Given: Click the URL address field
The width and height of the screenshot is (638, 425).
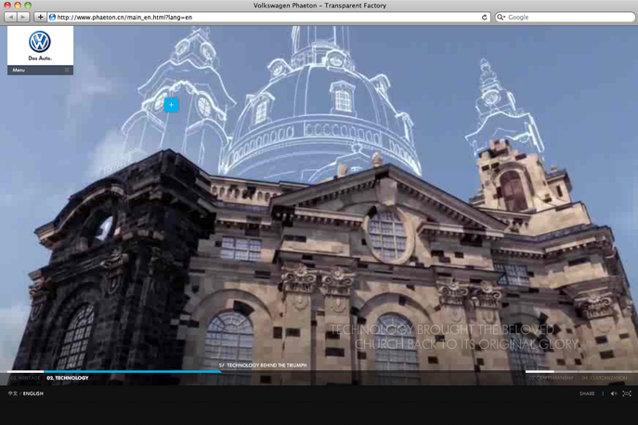Looking at the screenshot, I should point(260,17).
